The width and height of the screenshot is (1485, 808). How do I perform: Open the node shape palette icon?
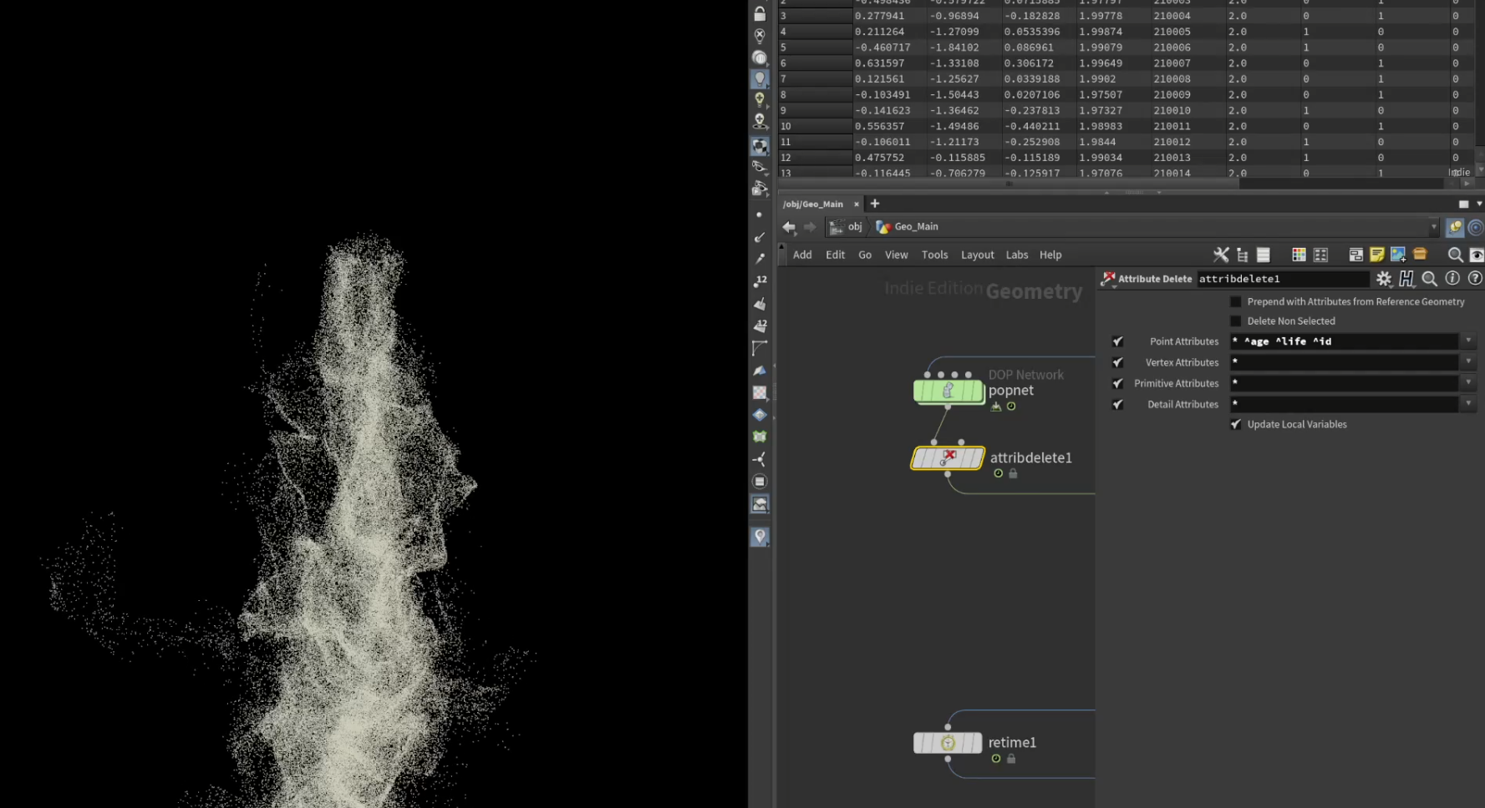pos(1320,255)
